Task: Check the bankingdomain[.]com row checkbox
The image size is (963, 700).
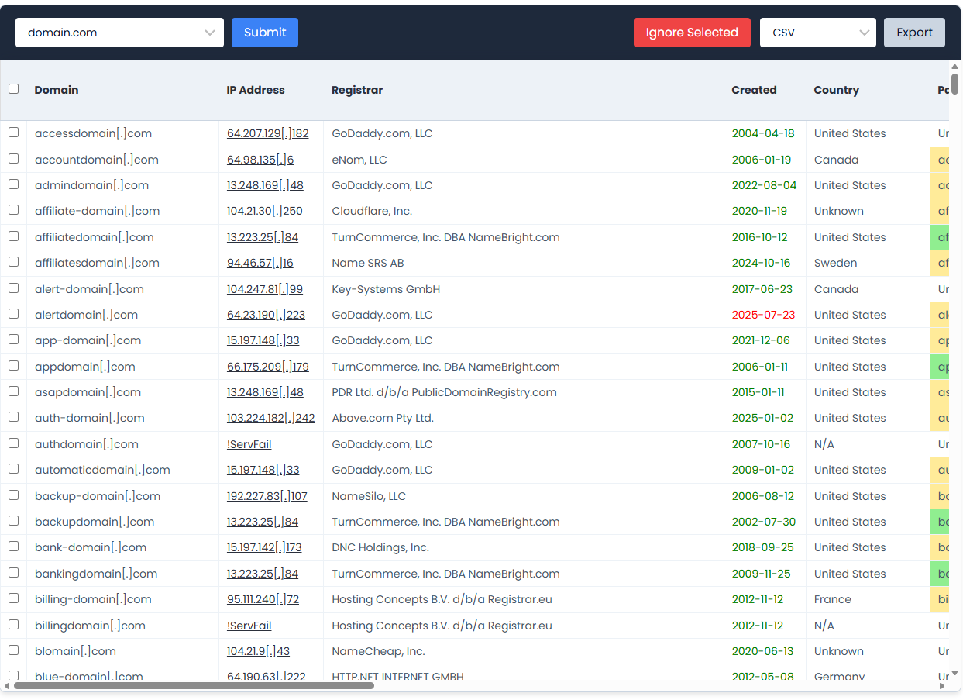Action: [13, 573]
